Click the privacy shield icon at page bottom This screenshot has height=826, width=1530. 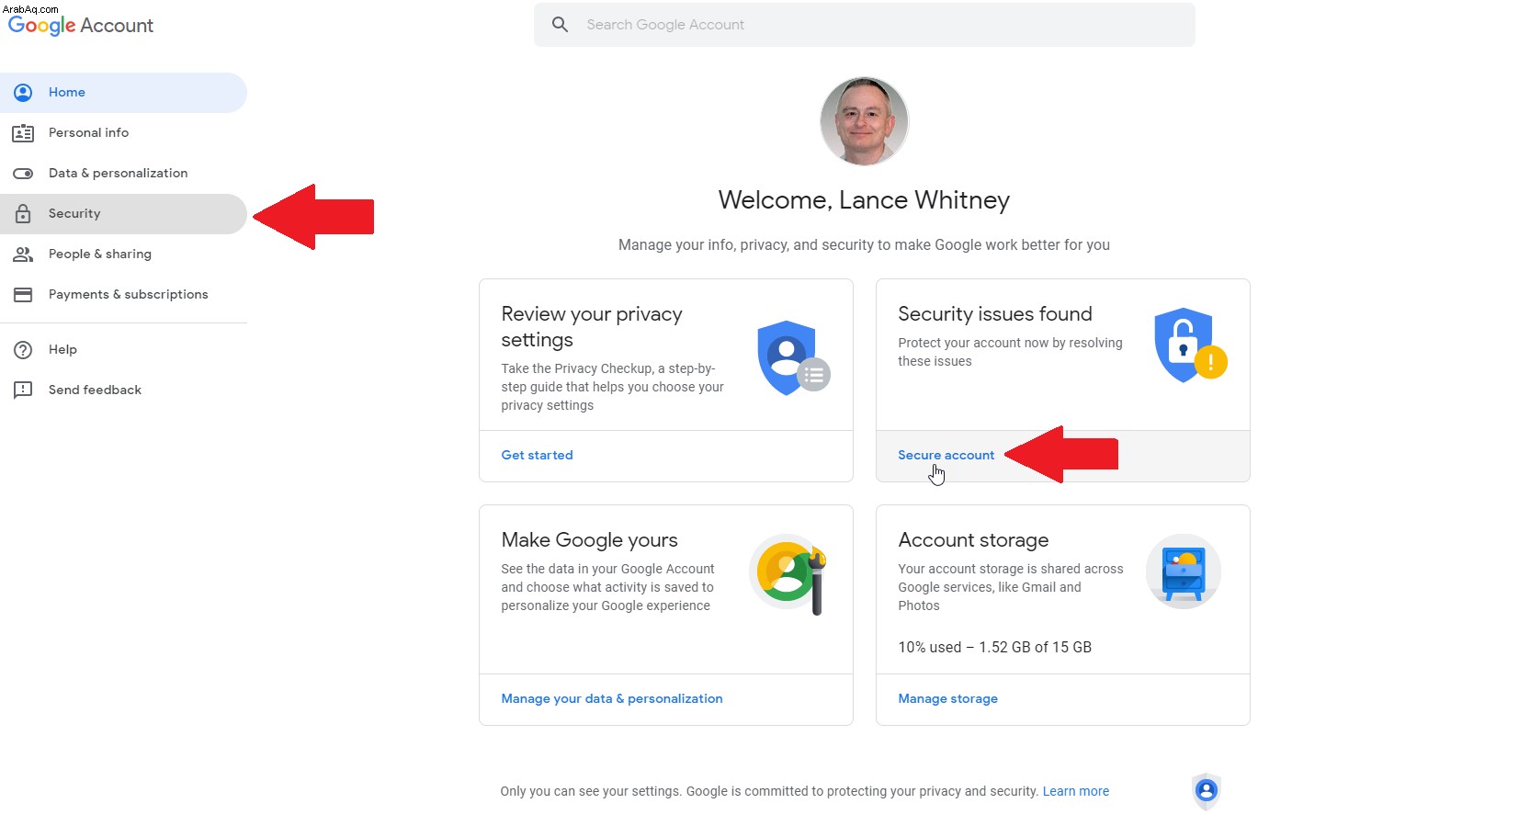pos(1206,791)
